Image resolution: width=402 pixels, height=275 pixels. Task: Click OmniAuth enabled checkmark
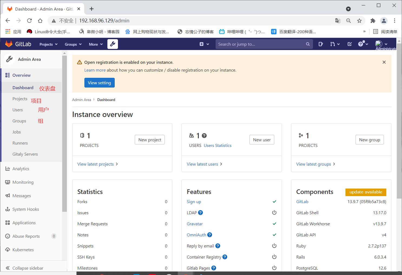(x=274, y=235)
